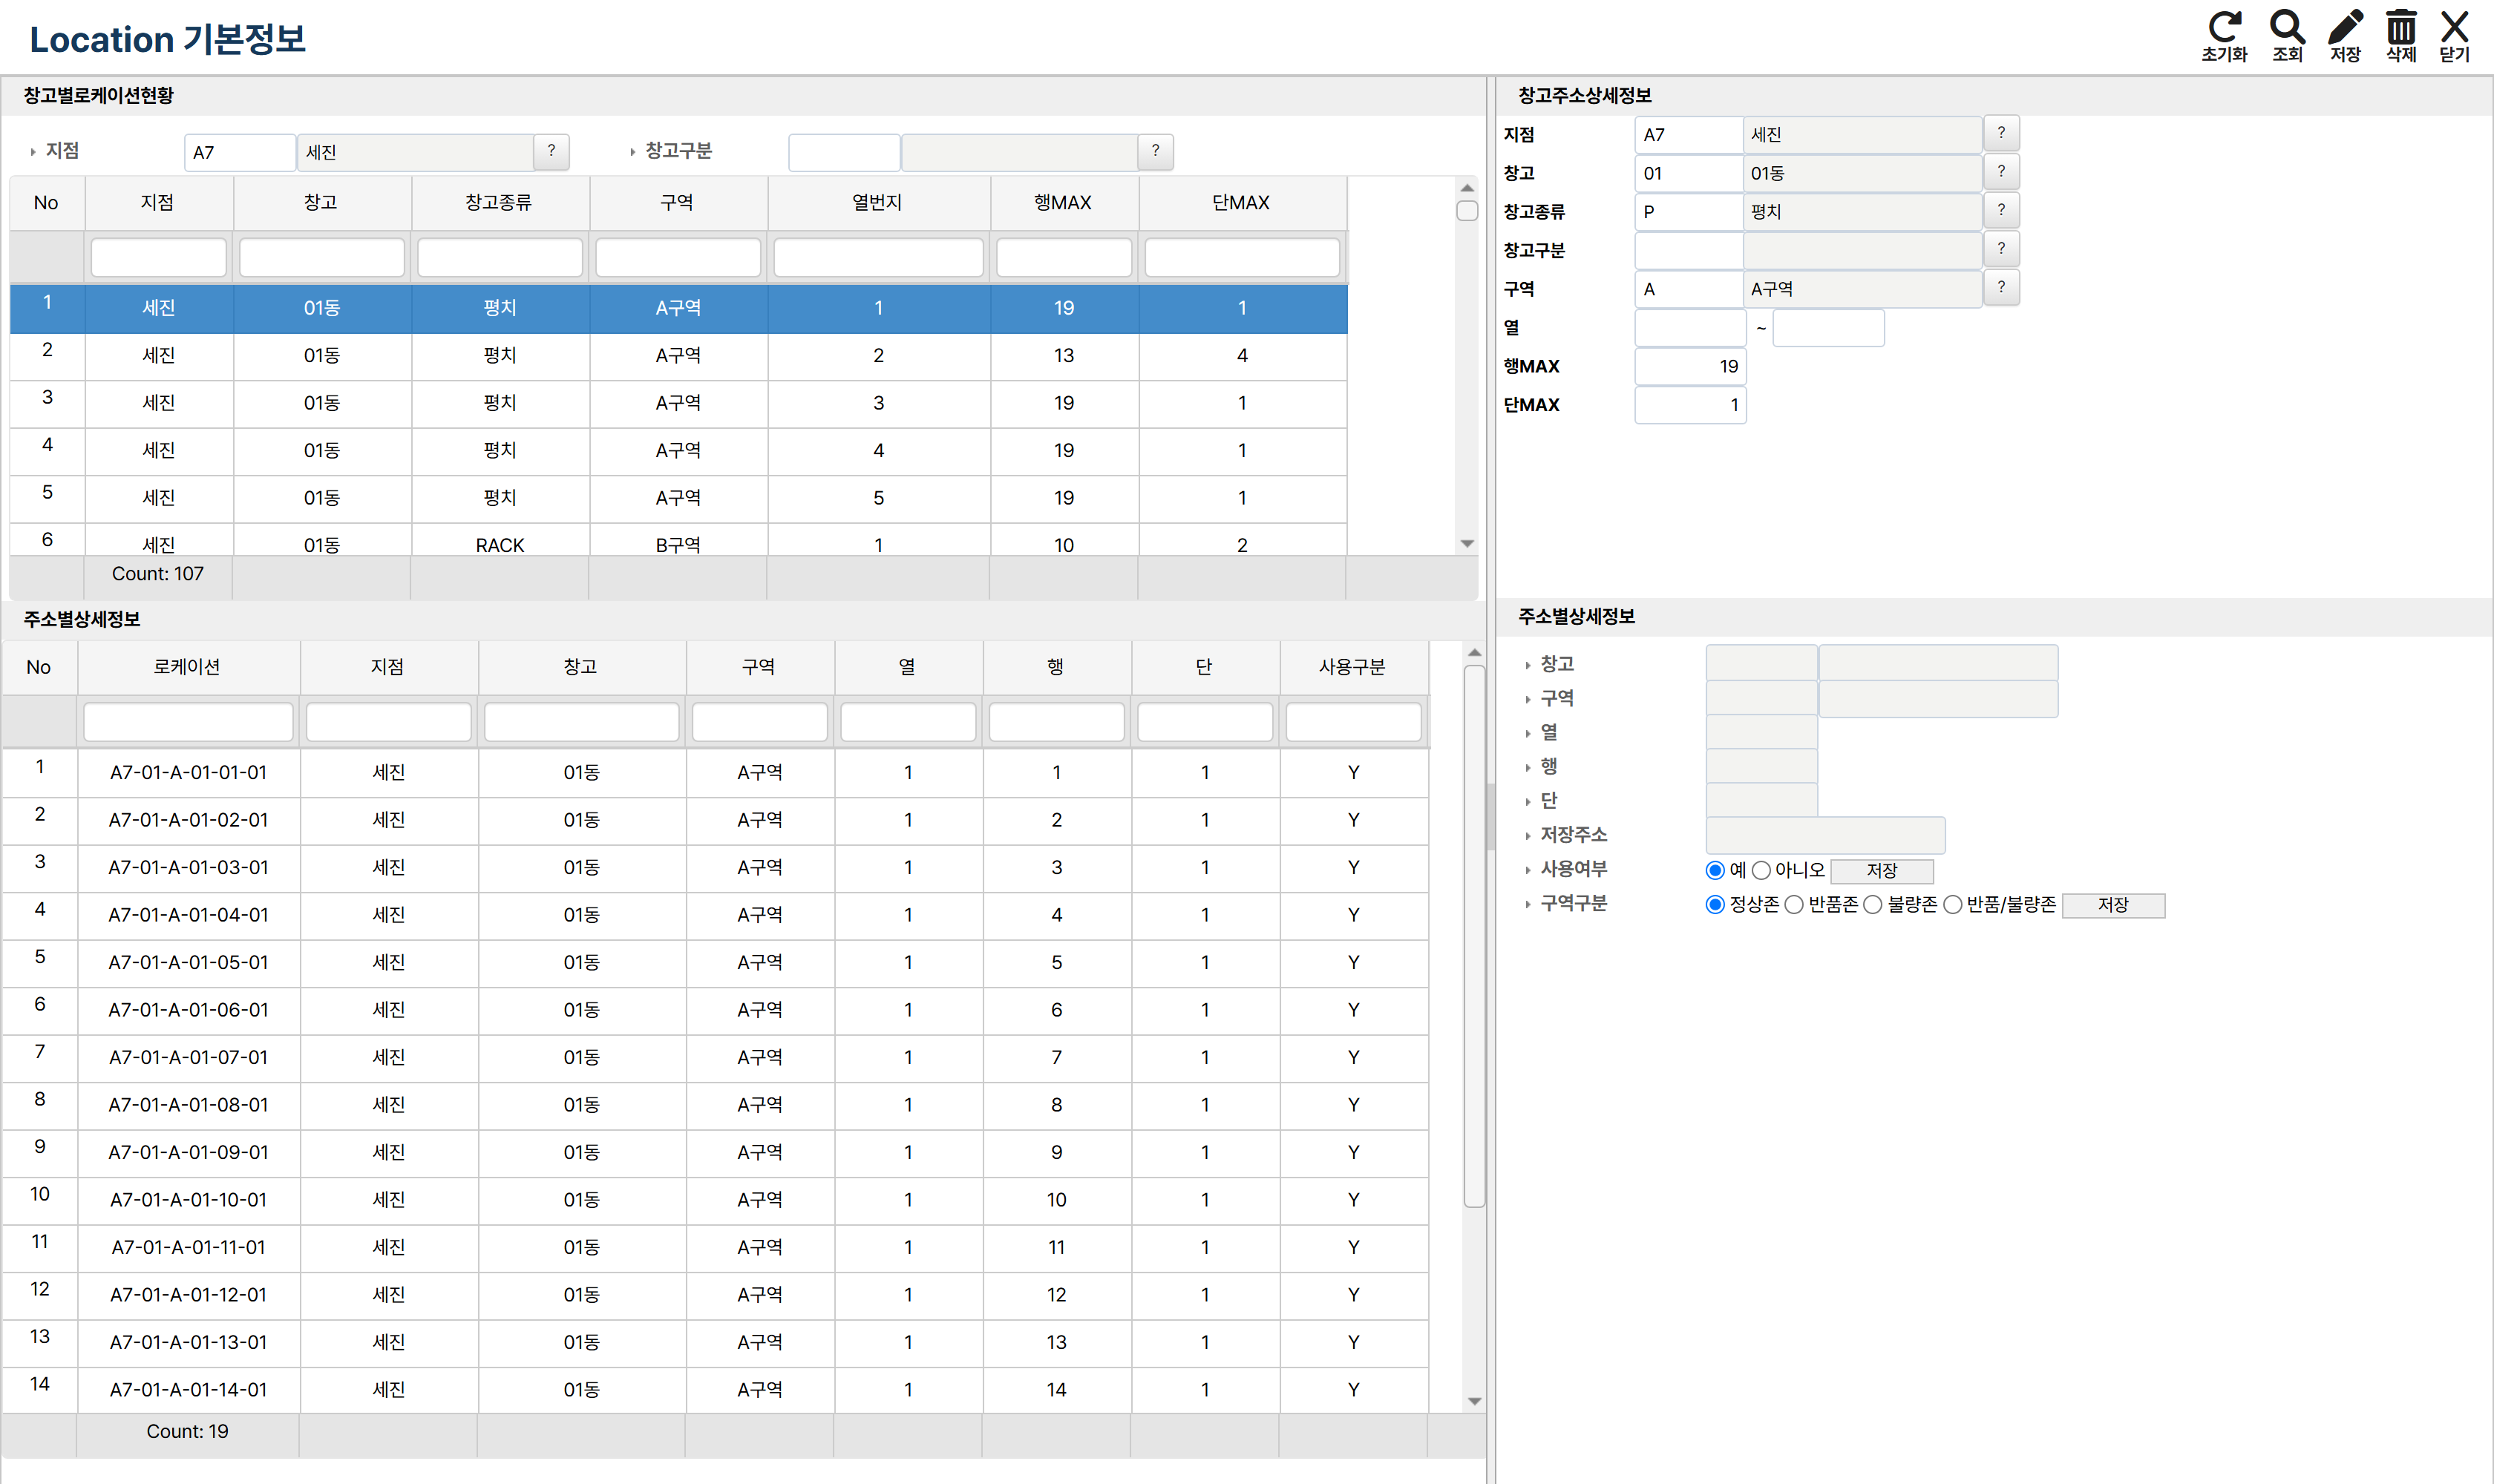Tick the checkbox above the top grid scrollbar
This screenshot has height=1484, width=2494.
coord(1467,211)
